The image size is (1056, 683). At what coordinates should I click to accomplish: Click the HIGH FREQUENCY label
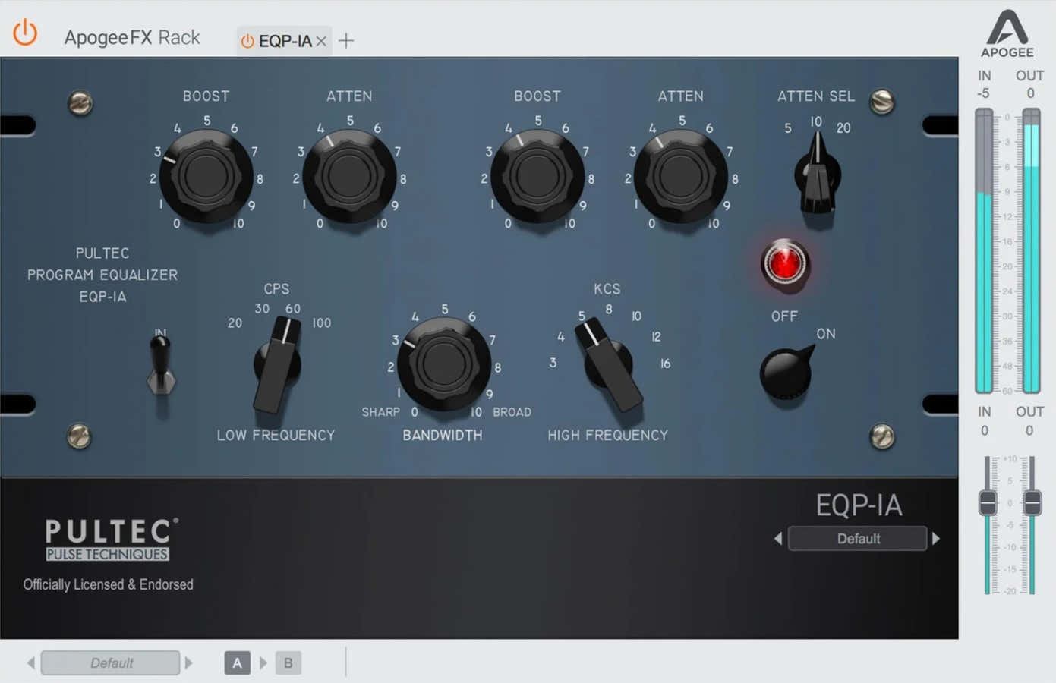pos(608,436)
